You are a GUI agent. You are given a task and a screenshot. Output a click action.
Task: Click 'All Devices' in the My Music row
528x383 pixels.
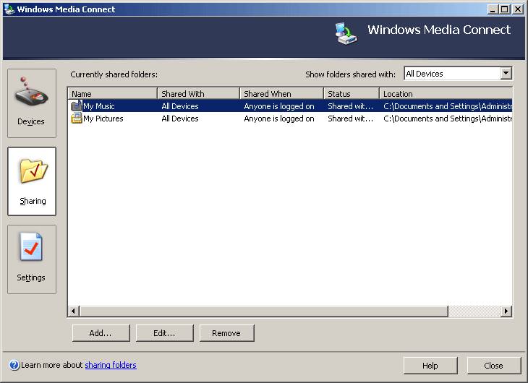pos(180,106)
